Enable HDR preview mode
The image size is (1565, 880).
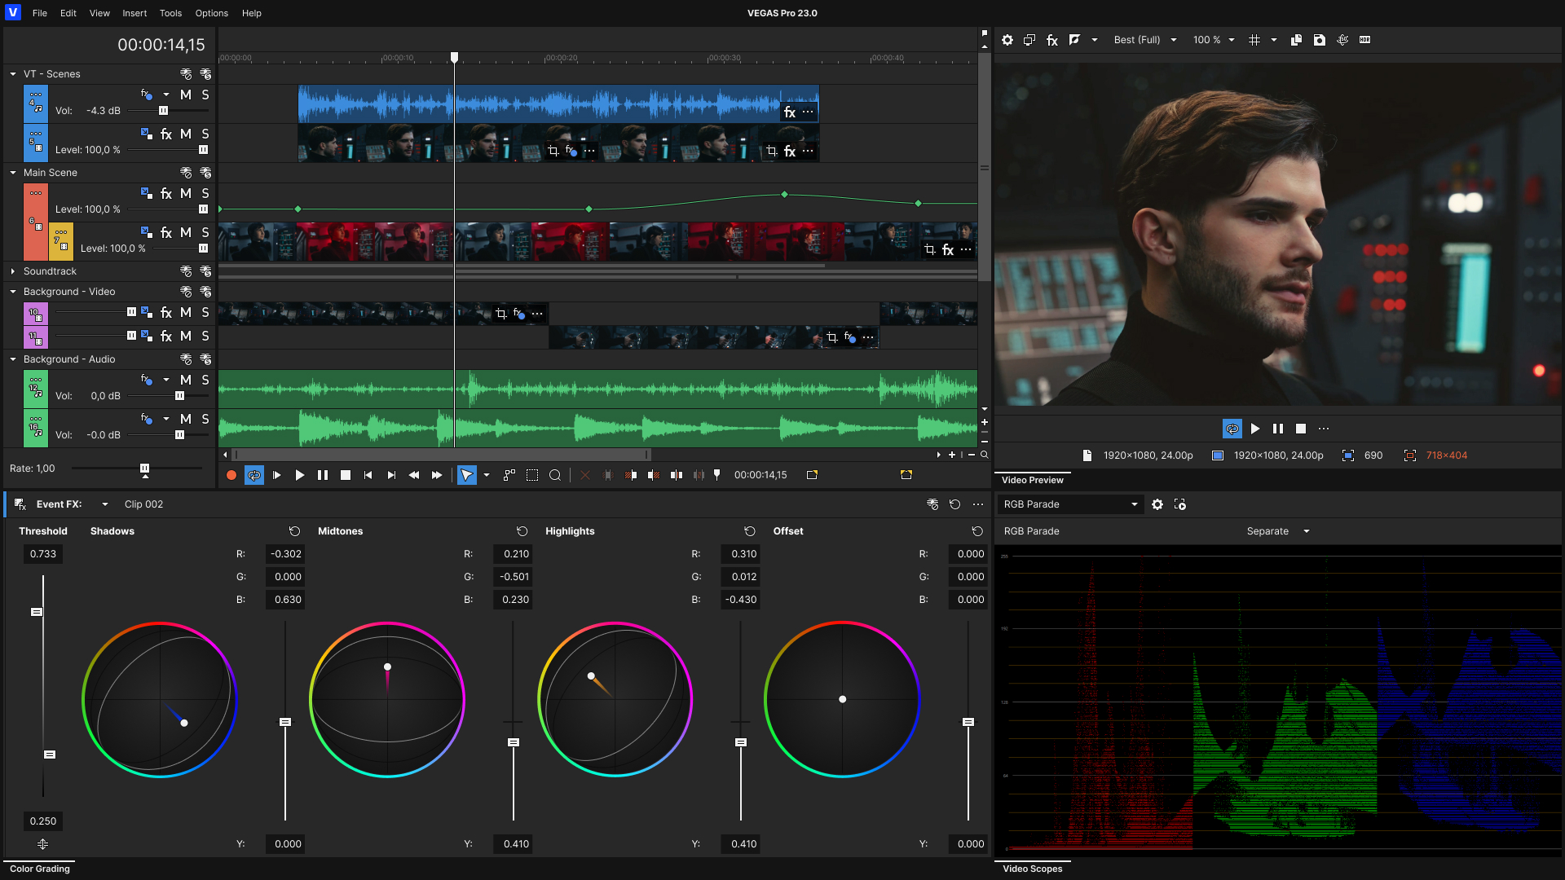[x=1366, y=40]
